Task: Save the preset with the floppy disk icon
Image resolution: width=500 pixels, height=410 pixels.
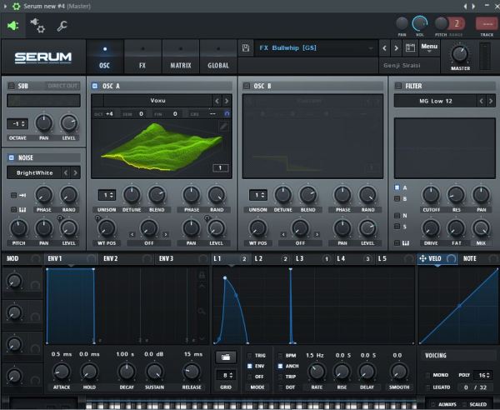Action: pos(246,47)
